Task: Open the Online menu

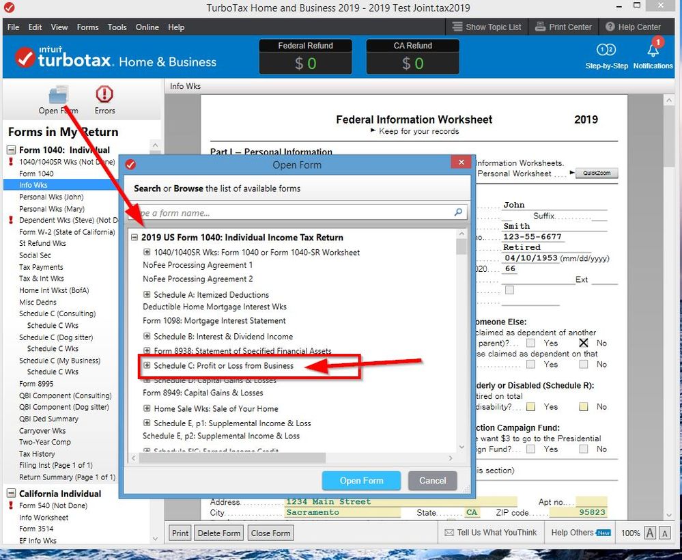Action: pos(147,27)
